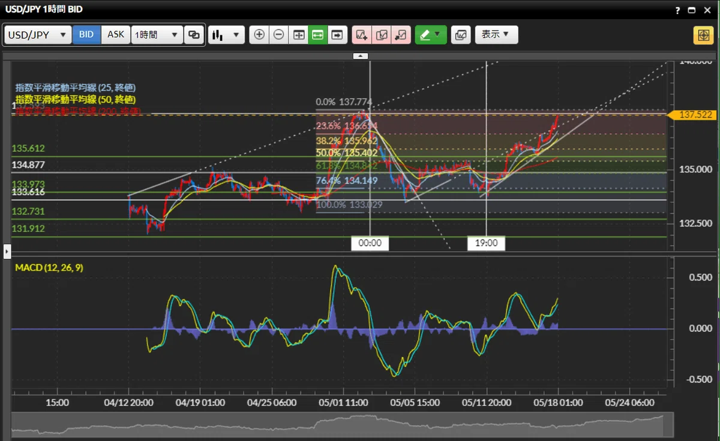
Task: Click the 200-period 指数平滑移動平均線 legend
Action: pos(78,111)
